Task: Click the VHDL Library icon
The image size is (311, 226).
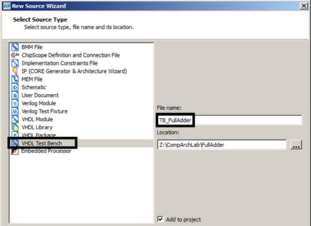Action: pos(15,128)
